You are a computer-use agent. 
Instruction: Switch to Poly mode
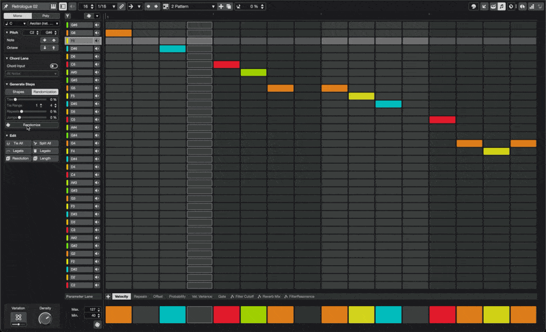(46, 15)
